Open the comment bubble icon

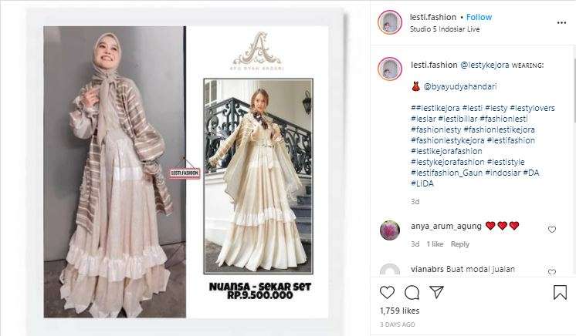coord(412,292)
